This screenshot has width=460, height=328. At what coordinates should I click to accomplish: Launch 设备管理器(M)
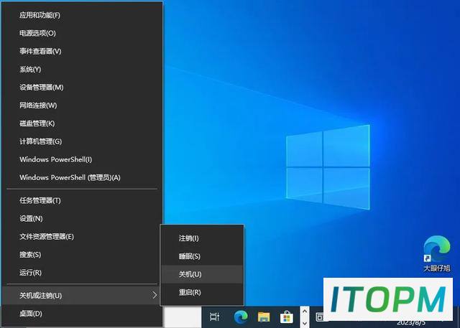point(82,88)
